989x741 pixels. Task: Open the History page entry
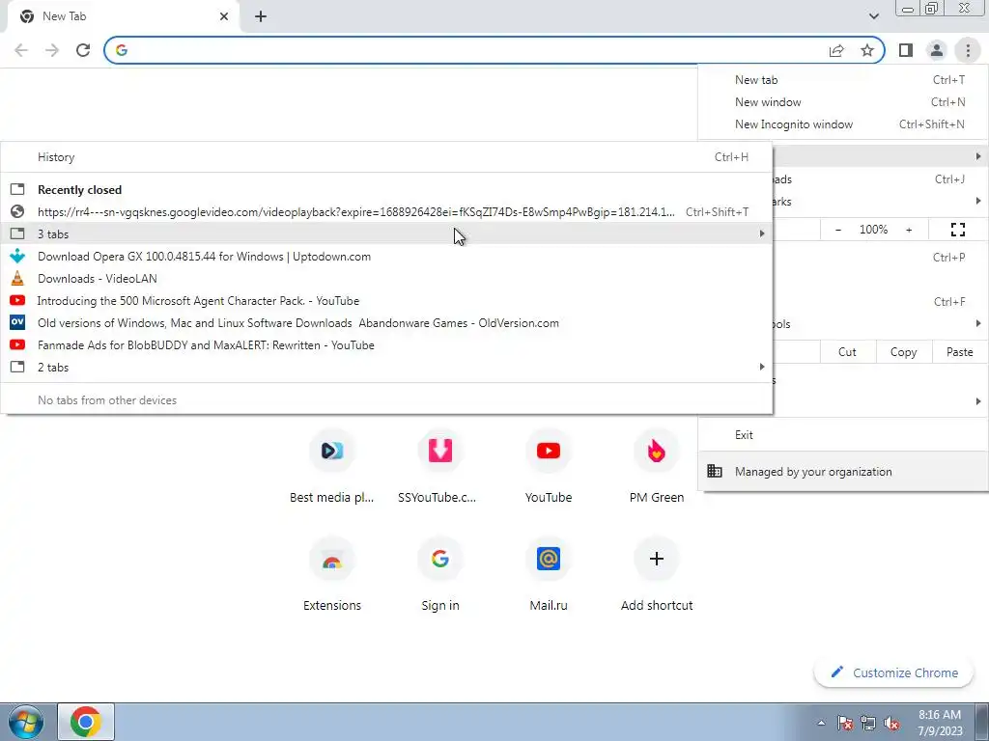(386, 157)
